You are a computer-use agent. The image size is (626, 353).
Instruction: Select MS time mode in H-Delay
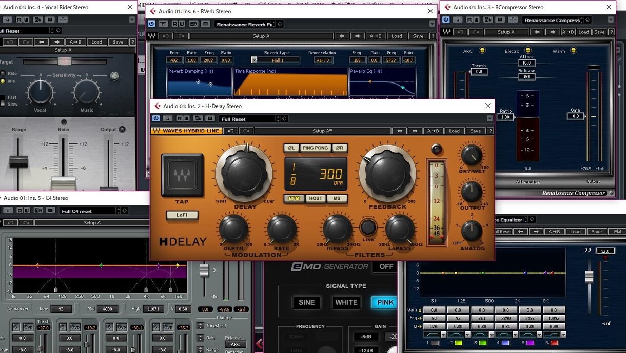click(337, 198)
